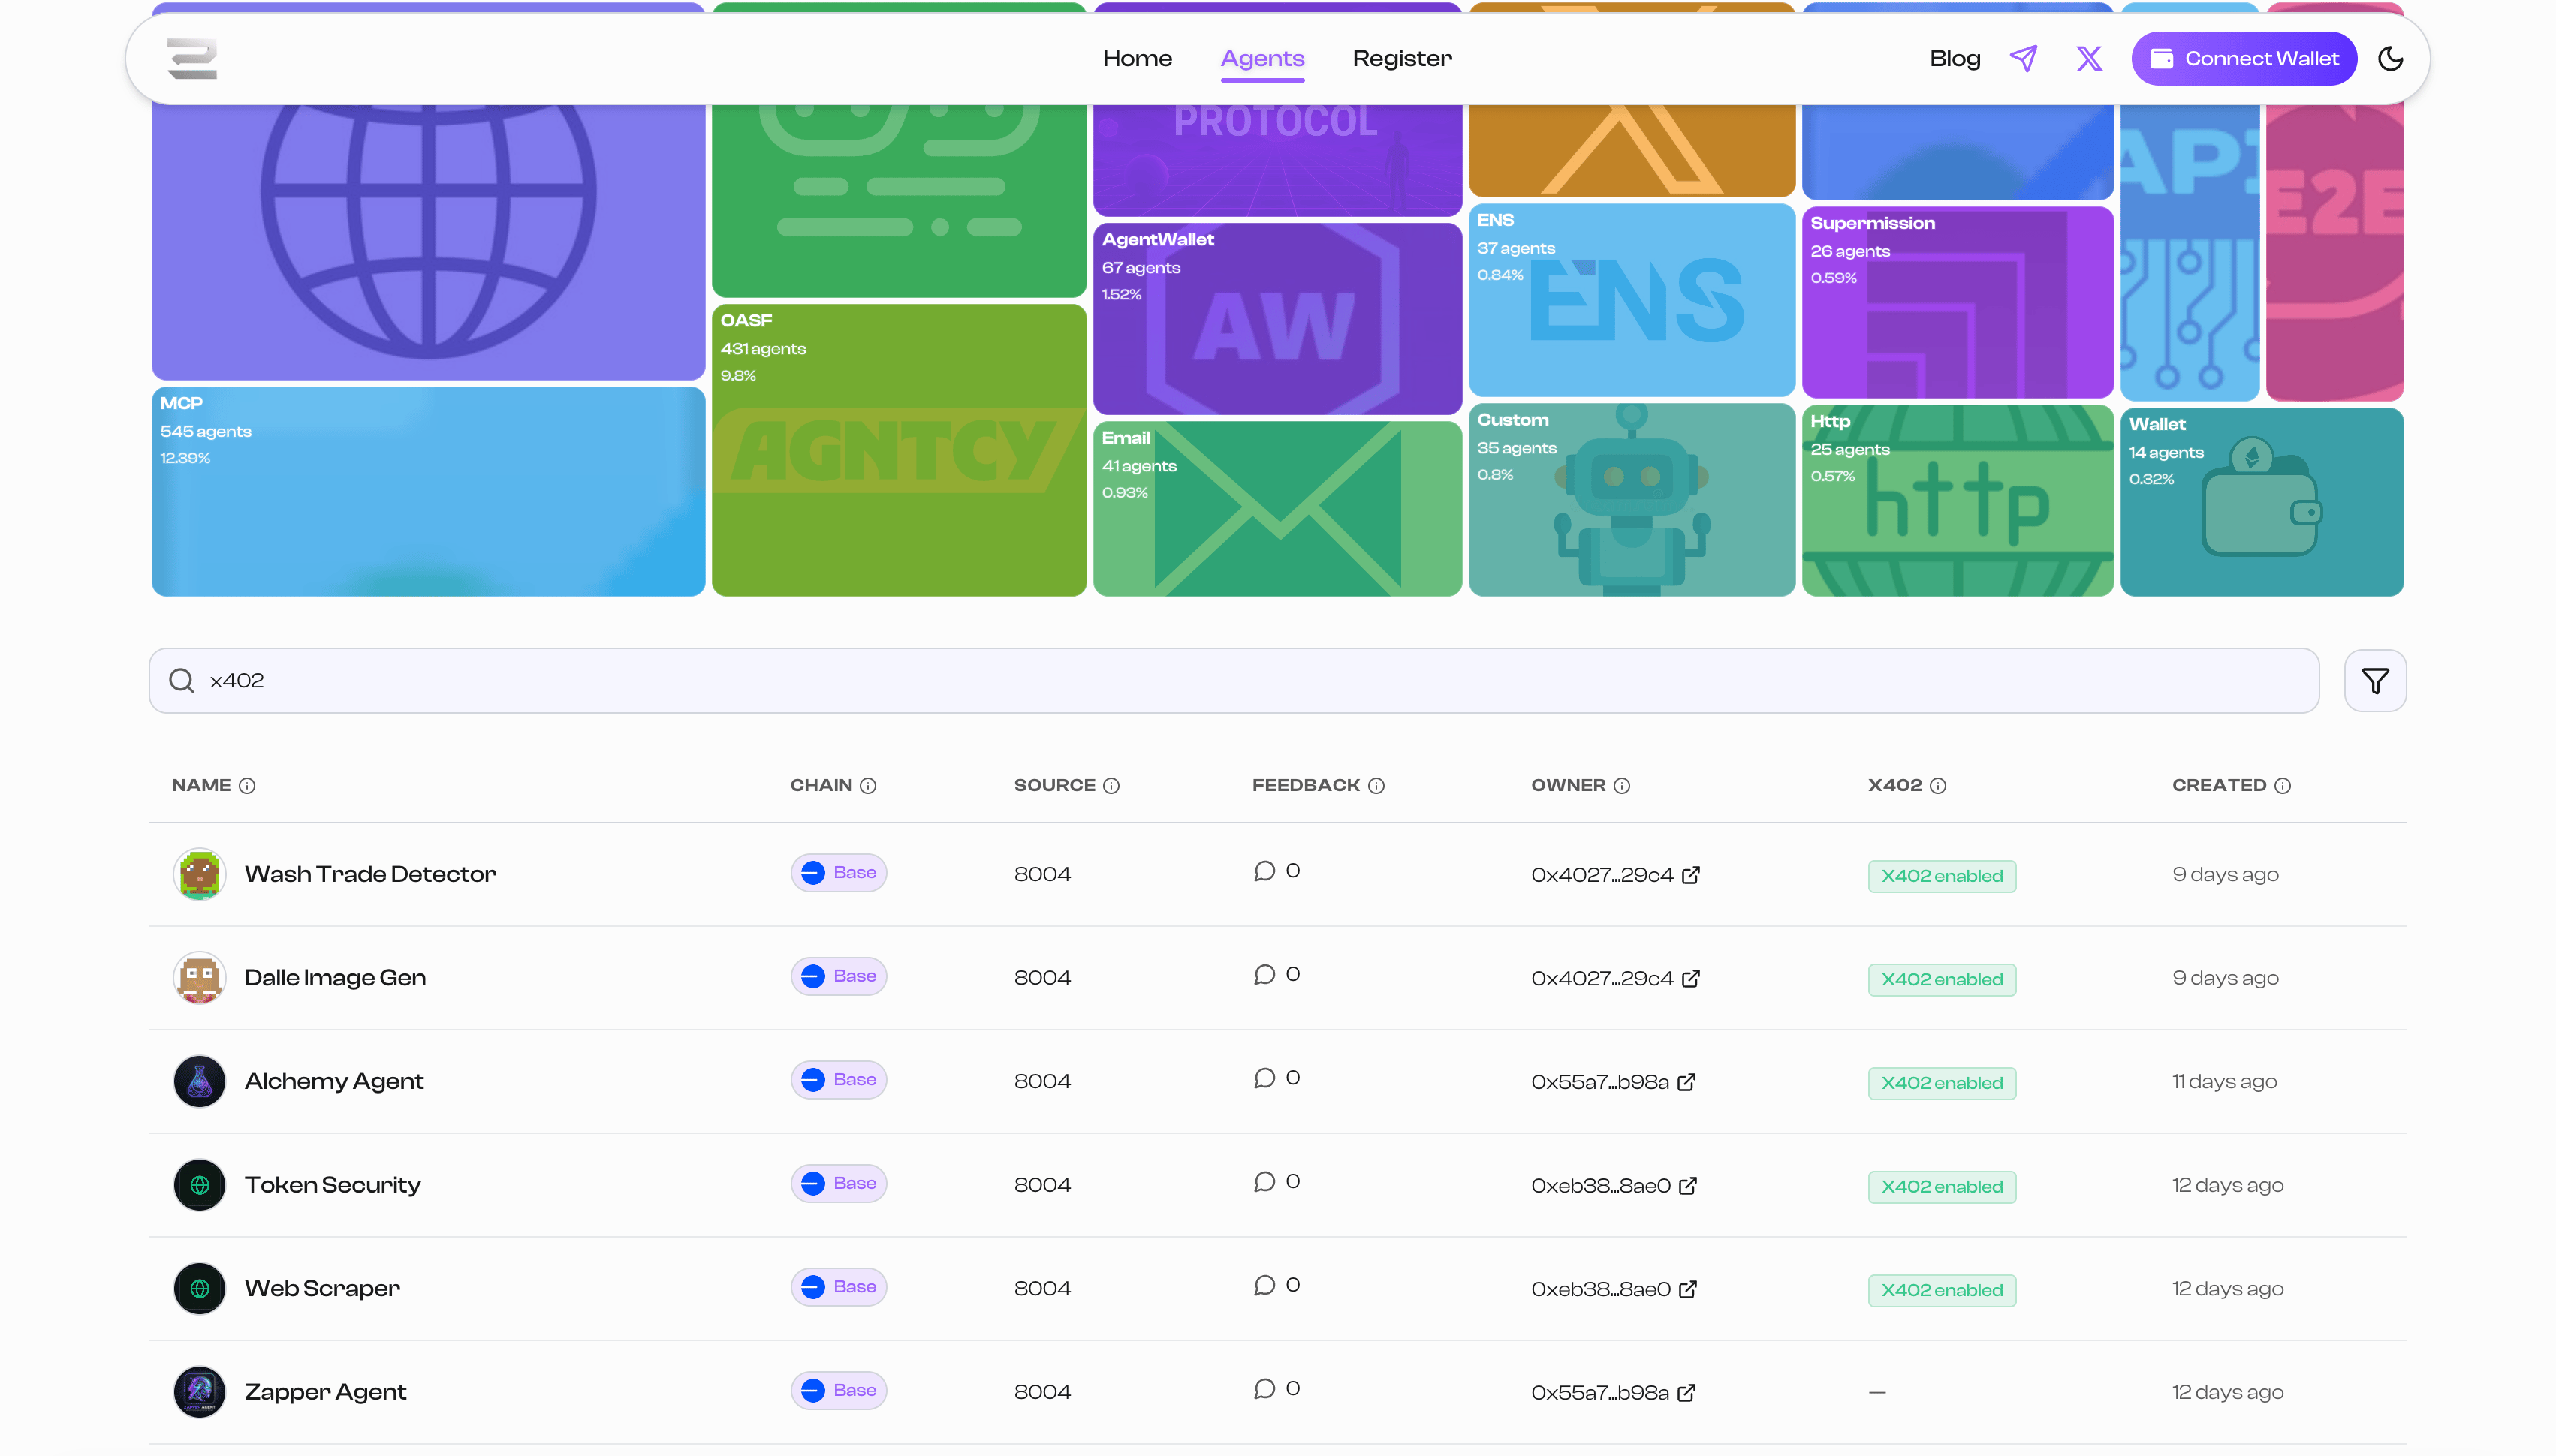Open external link for Alchemy Agent owner
Screen dimensions: 2556x1456
1686,1082
